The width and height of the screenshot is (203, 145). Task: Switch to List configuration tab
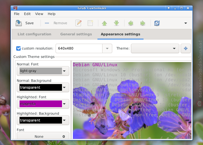click(34, 34)
